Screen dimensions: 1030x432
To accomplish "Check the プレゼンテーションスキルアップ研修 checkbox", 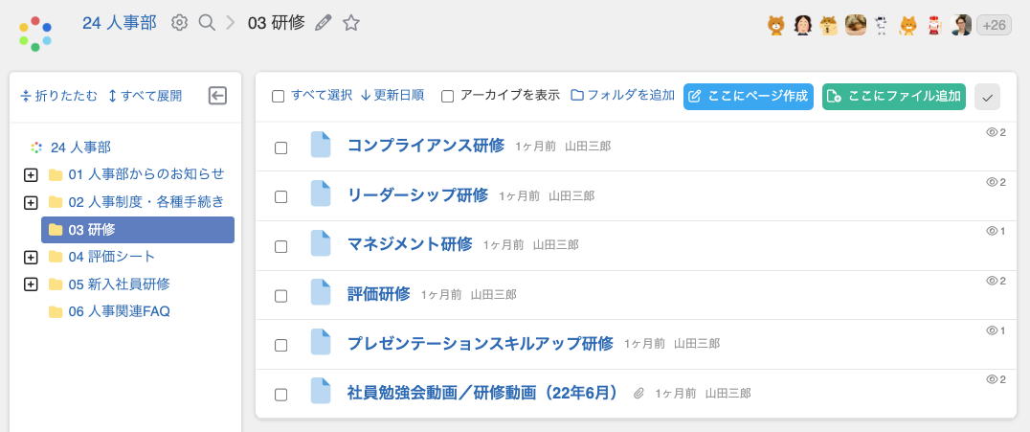I will (280, 345).
